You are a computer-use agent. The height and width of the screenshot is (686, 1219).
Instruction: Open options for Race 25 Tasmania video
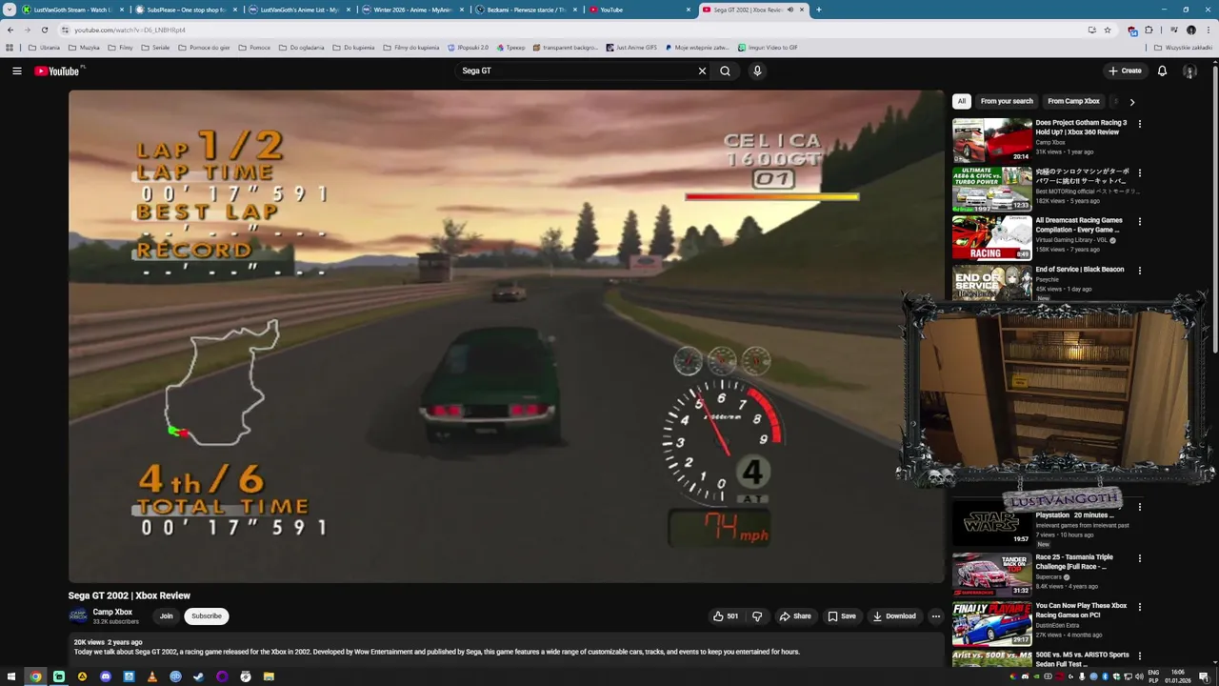click(x=1139, y=558)
